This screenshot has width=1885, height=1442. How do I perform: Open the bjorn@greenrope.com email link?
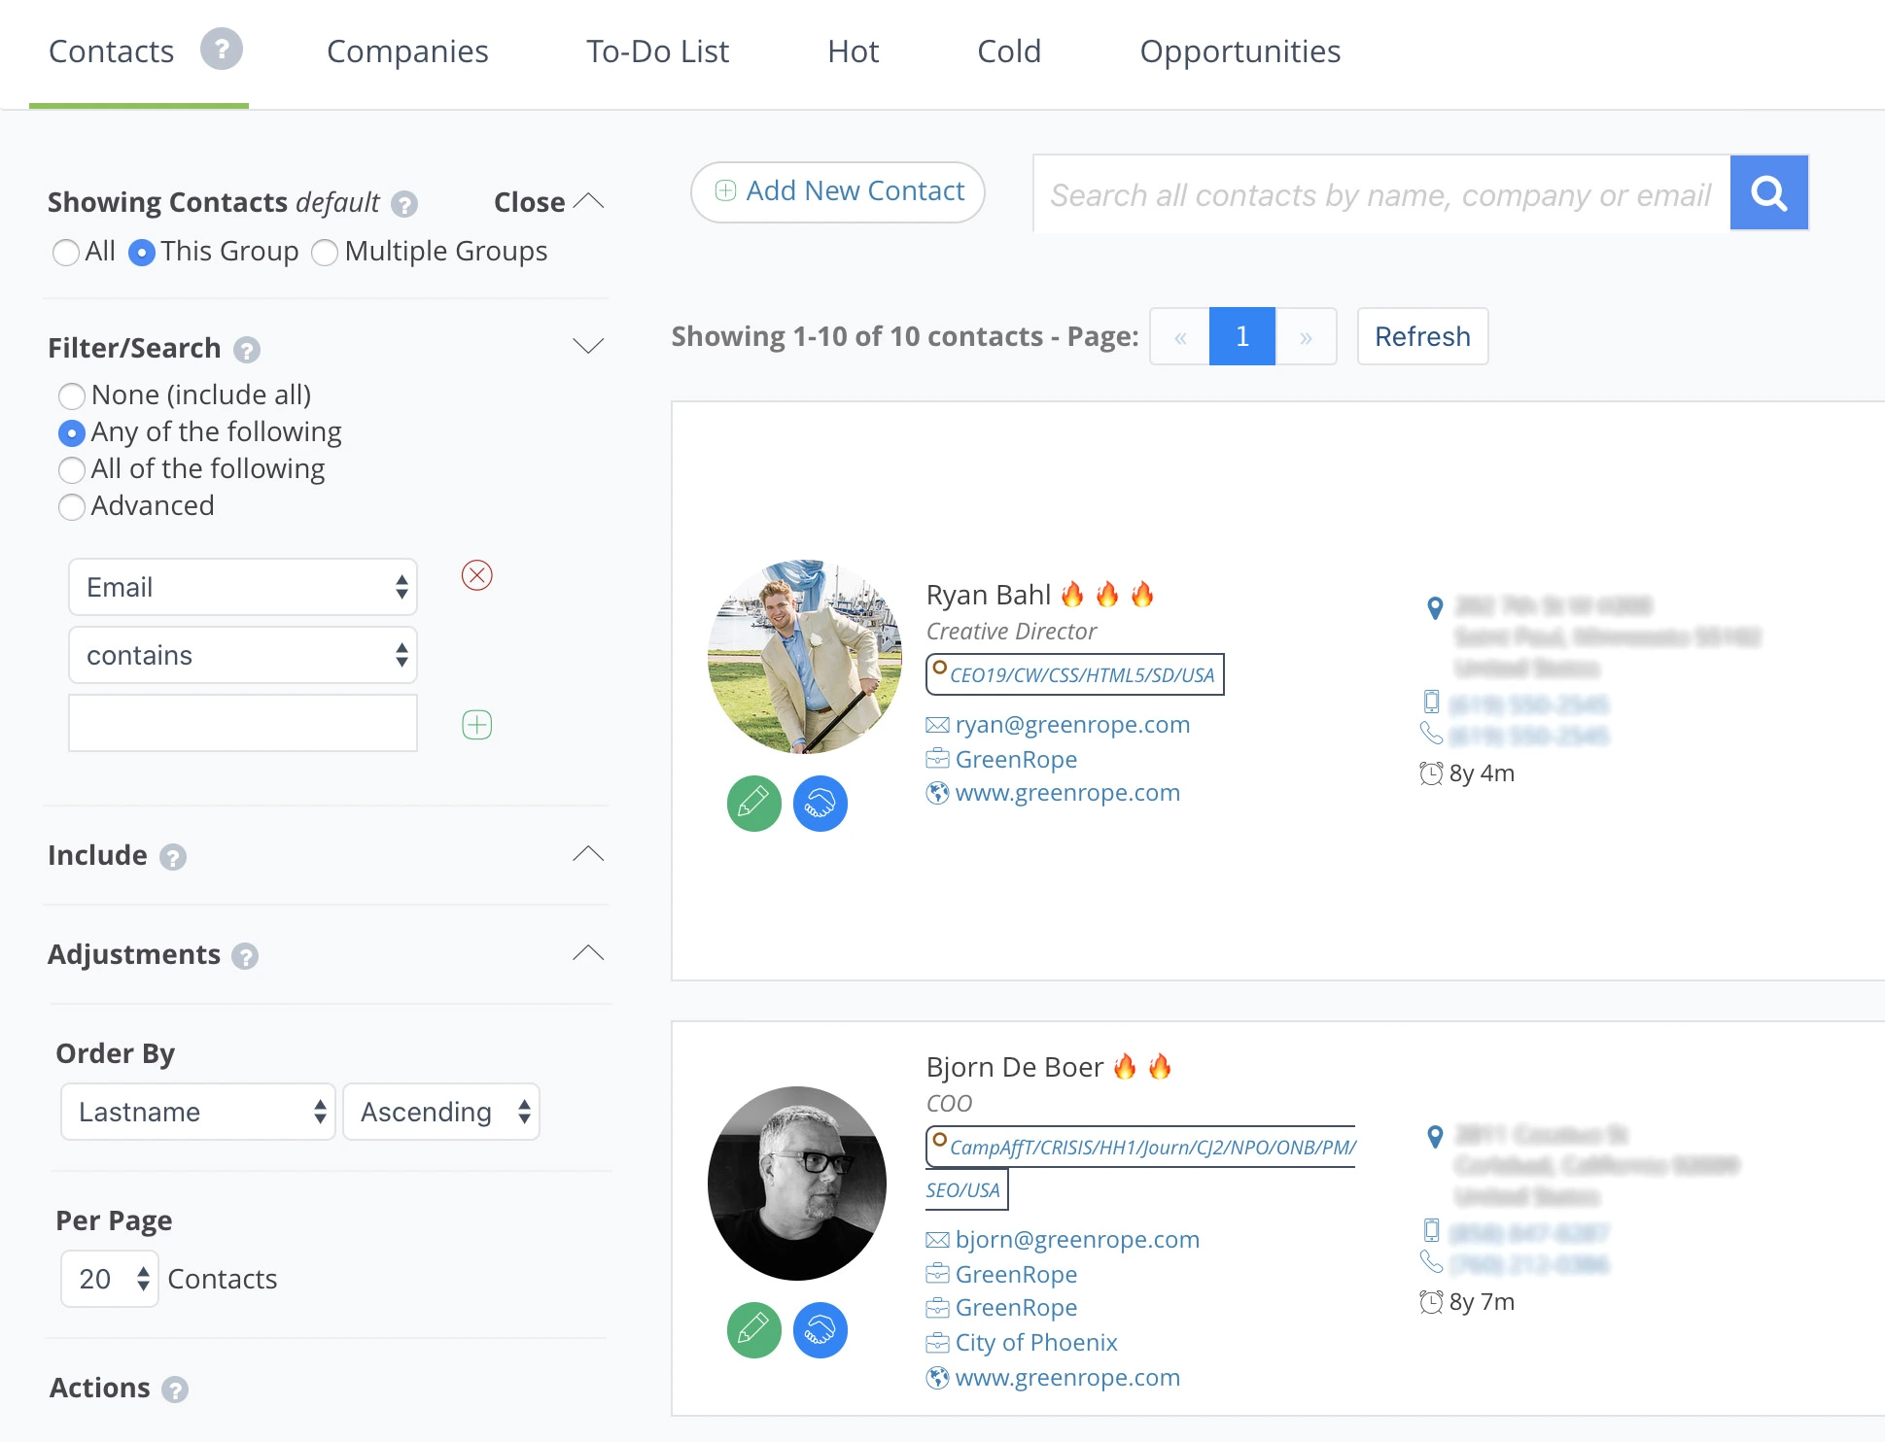(x=1077, y=1240)
